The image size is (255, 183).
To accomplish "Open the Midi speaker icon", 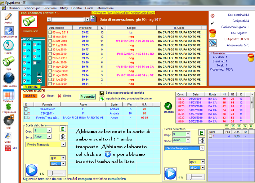I will [x=9, y=120].
